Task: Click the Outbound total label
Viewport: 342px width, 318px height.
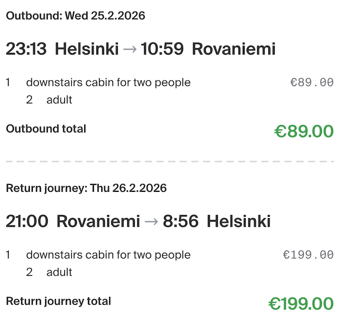Action: pos(46,129)
